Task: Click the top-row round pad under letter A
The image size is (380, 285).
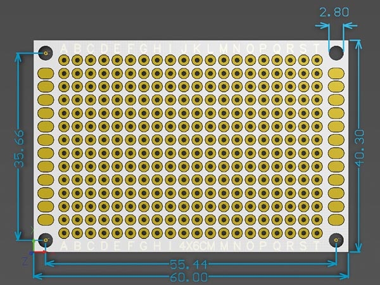Action: click(64, 60)
